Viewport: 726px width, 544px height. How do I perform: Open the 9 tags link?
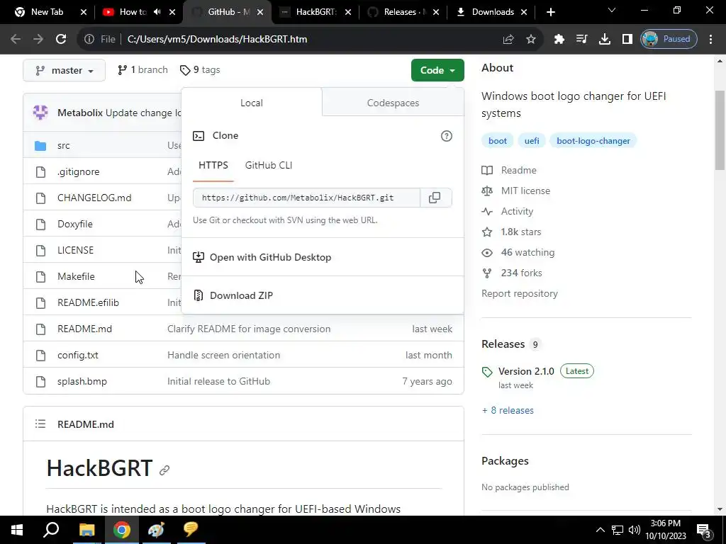[x=200, y=70]
